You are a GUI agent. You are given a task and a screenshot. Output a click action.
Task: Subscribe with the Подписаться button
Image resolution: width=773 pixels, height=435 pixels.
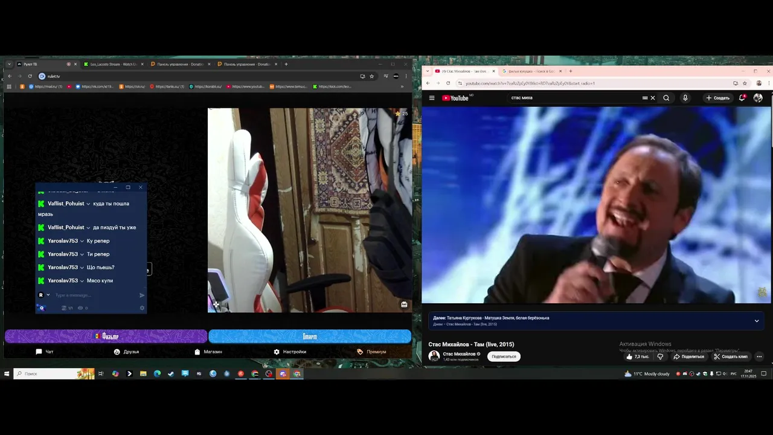[x=504, y=356]
